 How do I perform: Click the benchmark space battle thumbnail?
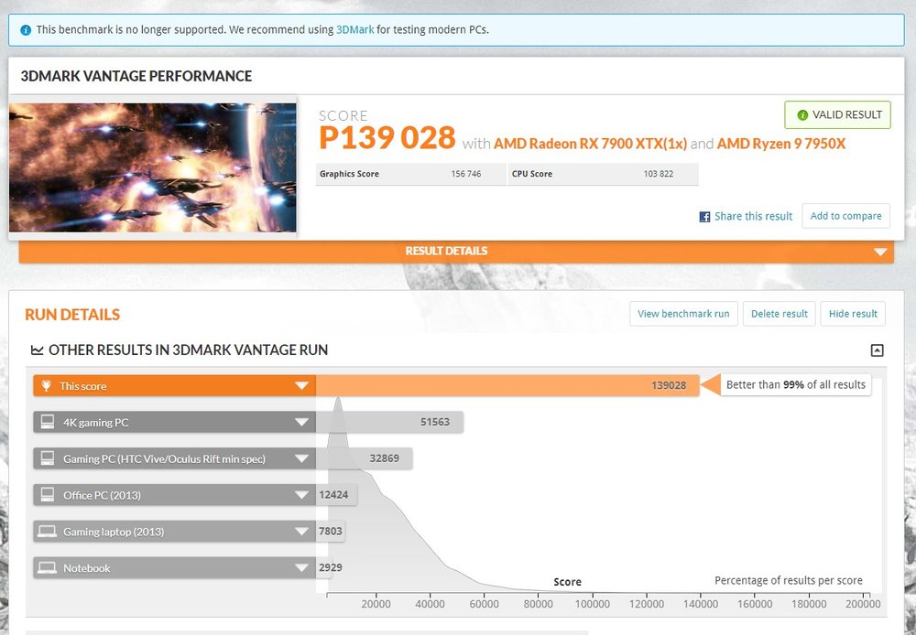[x=153, y=167]
